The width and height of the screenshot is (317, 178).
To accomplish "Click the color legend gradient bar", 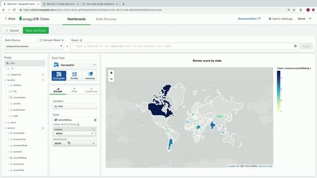I will 278,91.
